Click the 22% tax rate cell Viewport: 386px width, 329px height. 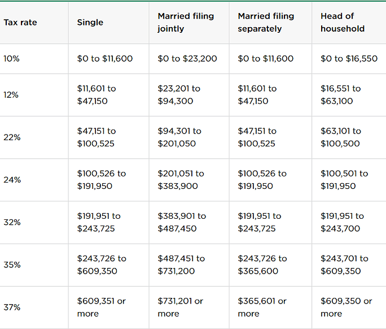pos(12,137)
